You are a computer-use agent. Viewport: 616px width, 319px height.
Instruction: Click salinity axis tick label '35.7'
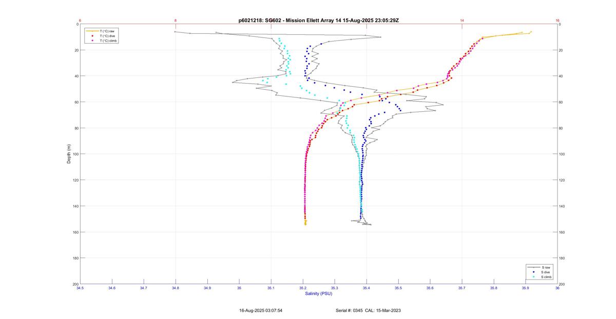tap(462, 288)
